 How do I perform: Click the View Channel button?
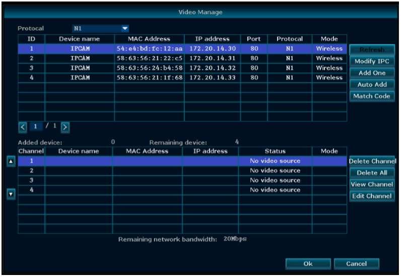click(x=372, y=184)
